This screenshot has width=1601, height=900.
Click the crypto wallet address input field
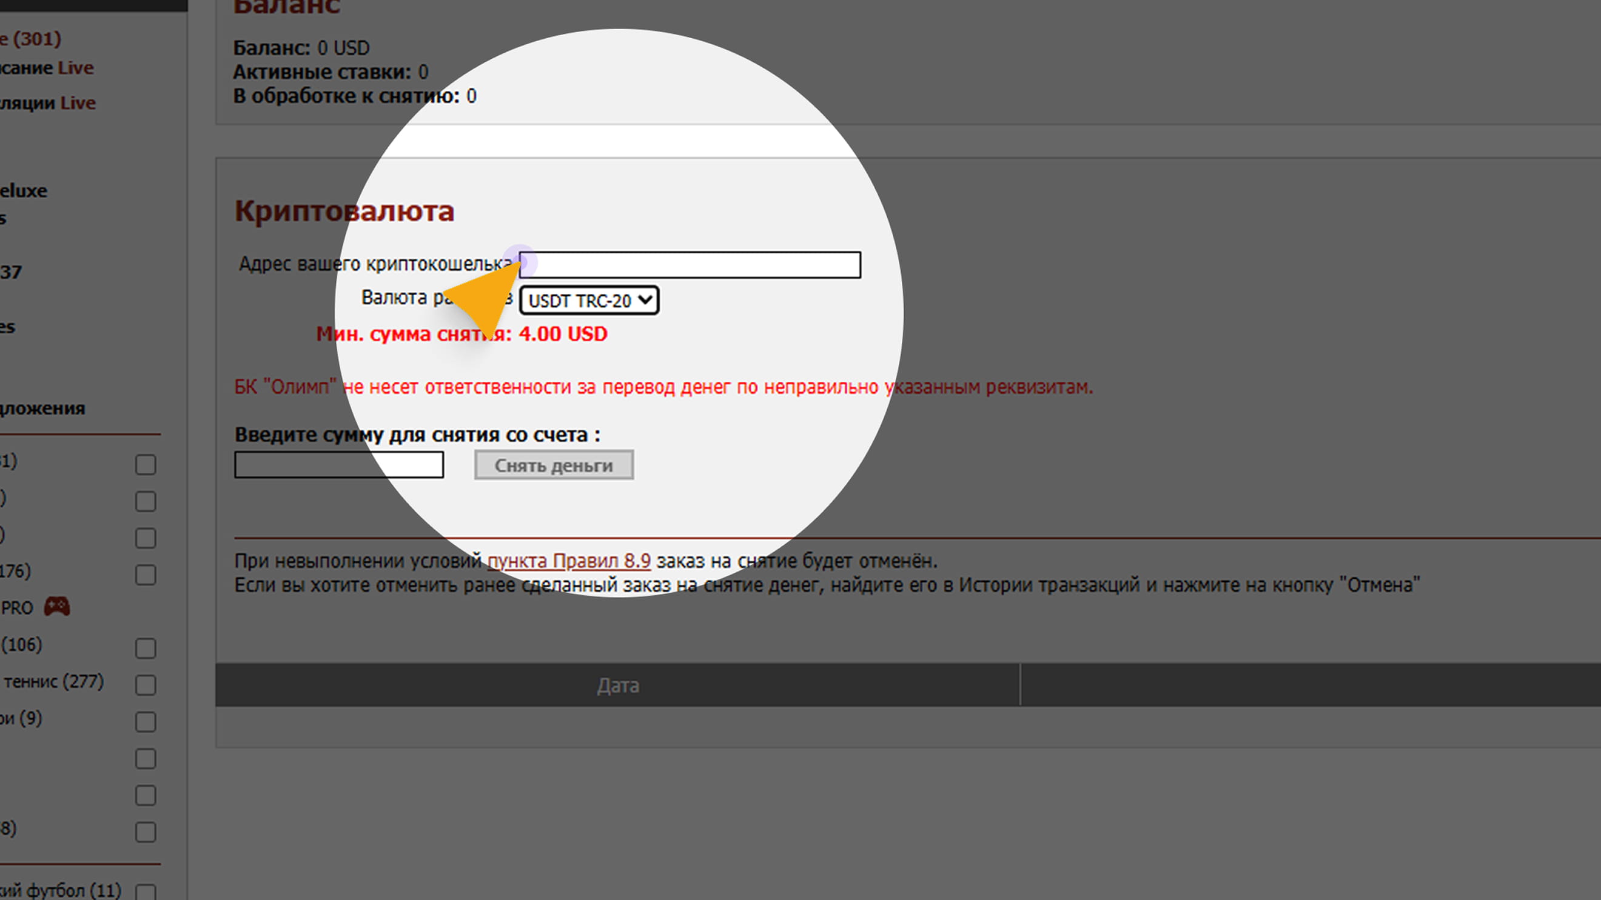point(690,265)
